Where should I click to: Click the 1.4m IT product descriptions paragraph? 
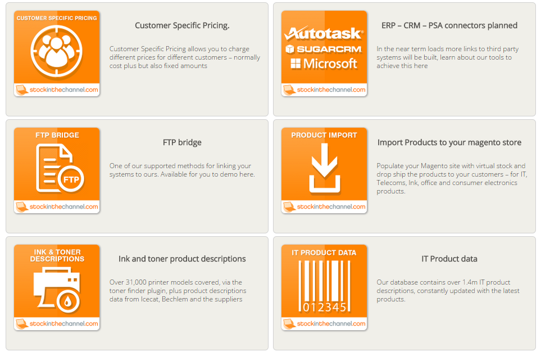[x=448, y=291]
